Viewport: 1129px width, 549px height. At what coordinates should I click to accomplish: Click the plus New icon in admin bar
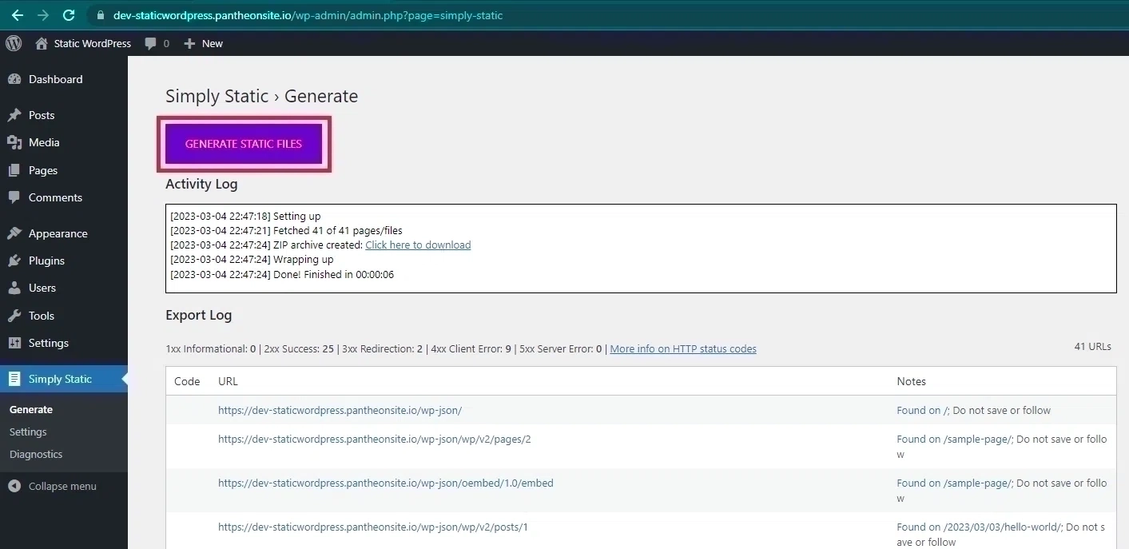(189, 44)
